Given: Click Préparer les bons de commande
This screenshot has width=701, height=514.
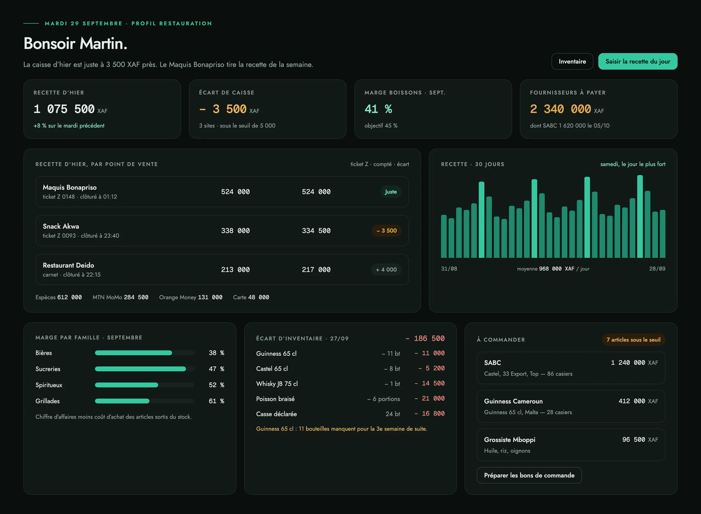Looking at the screenshot, I should pos(529,475).
